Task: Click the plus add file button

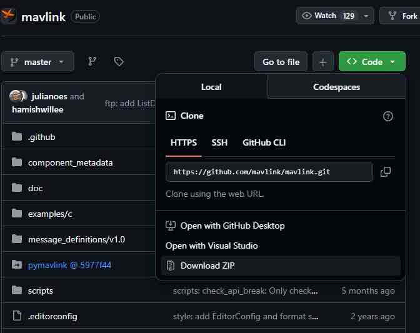Action: [x=322, y=62]
